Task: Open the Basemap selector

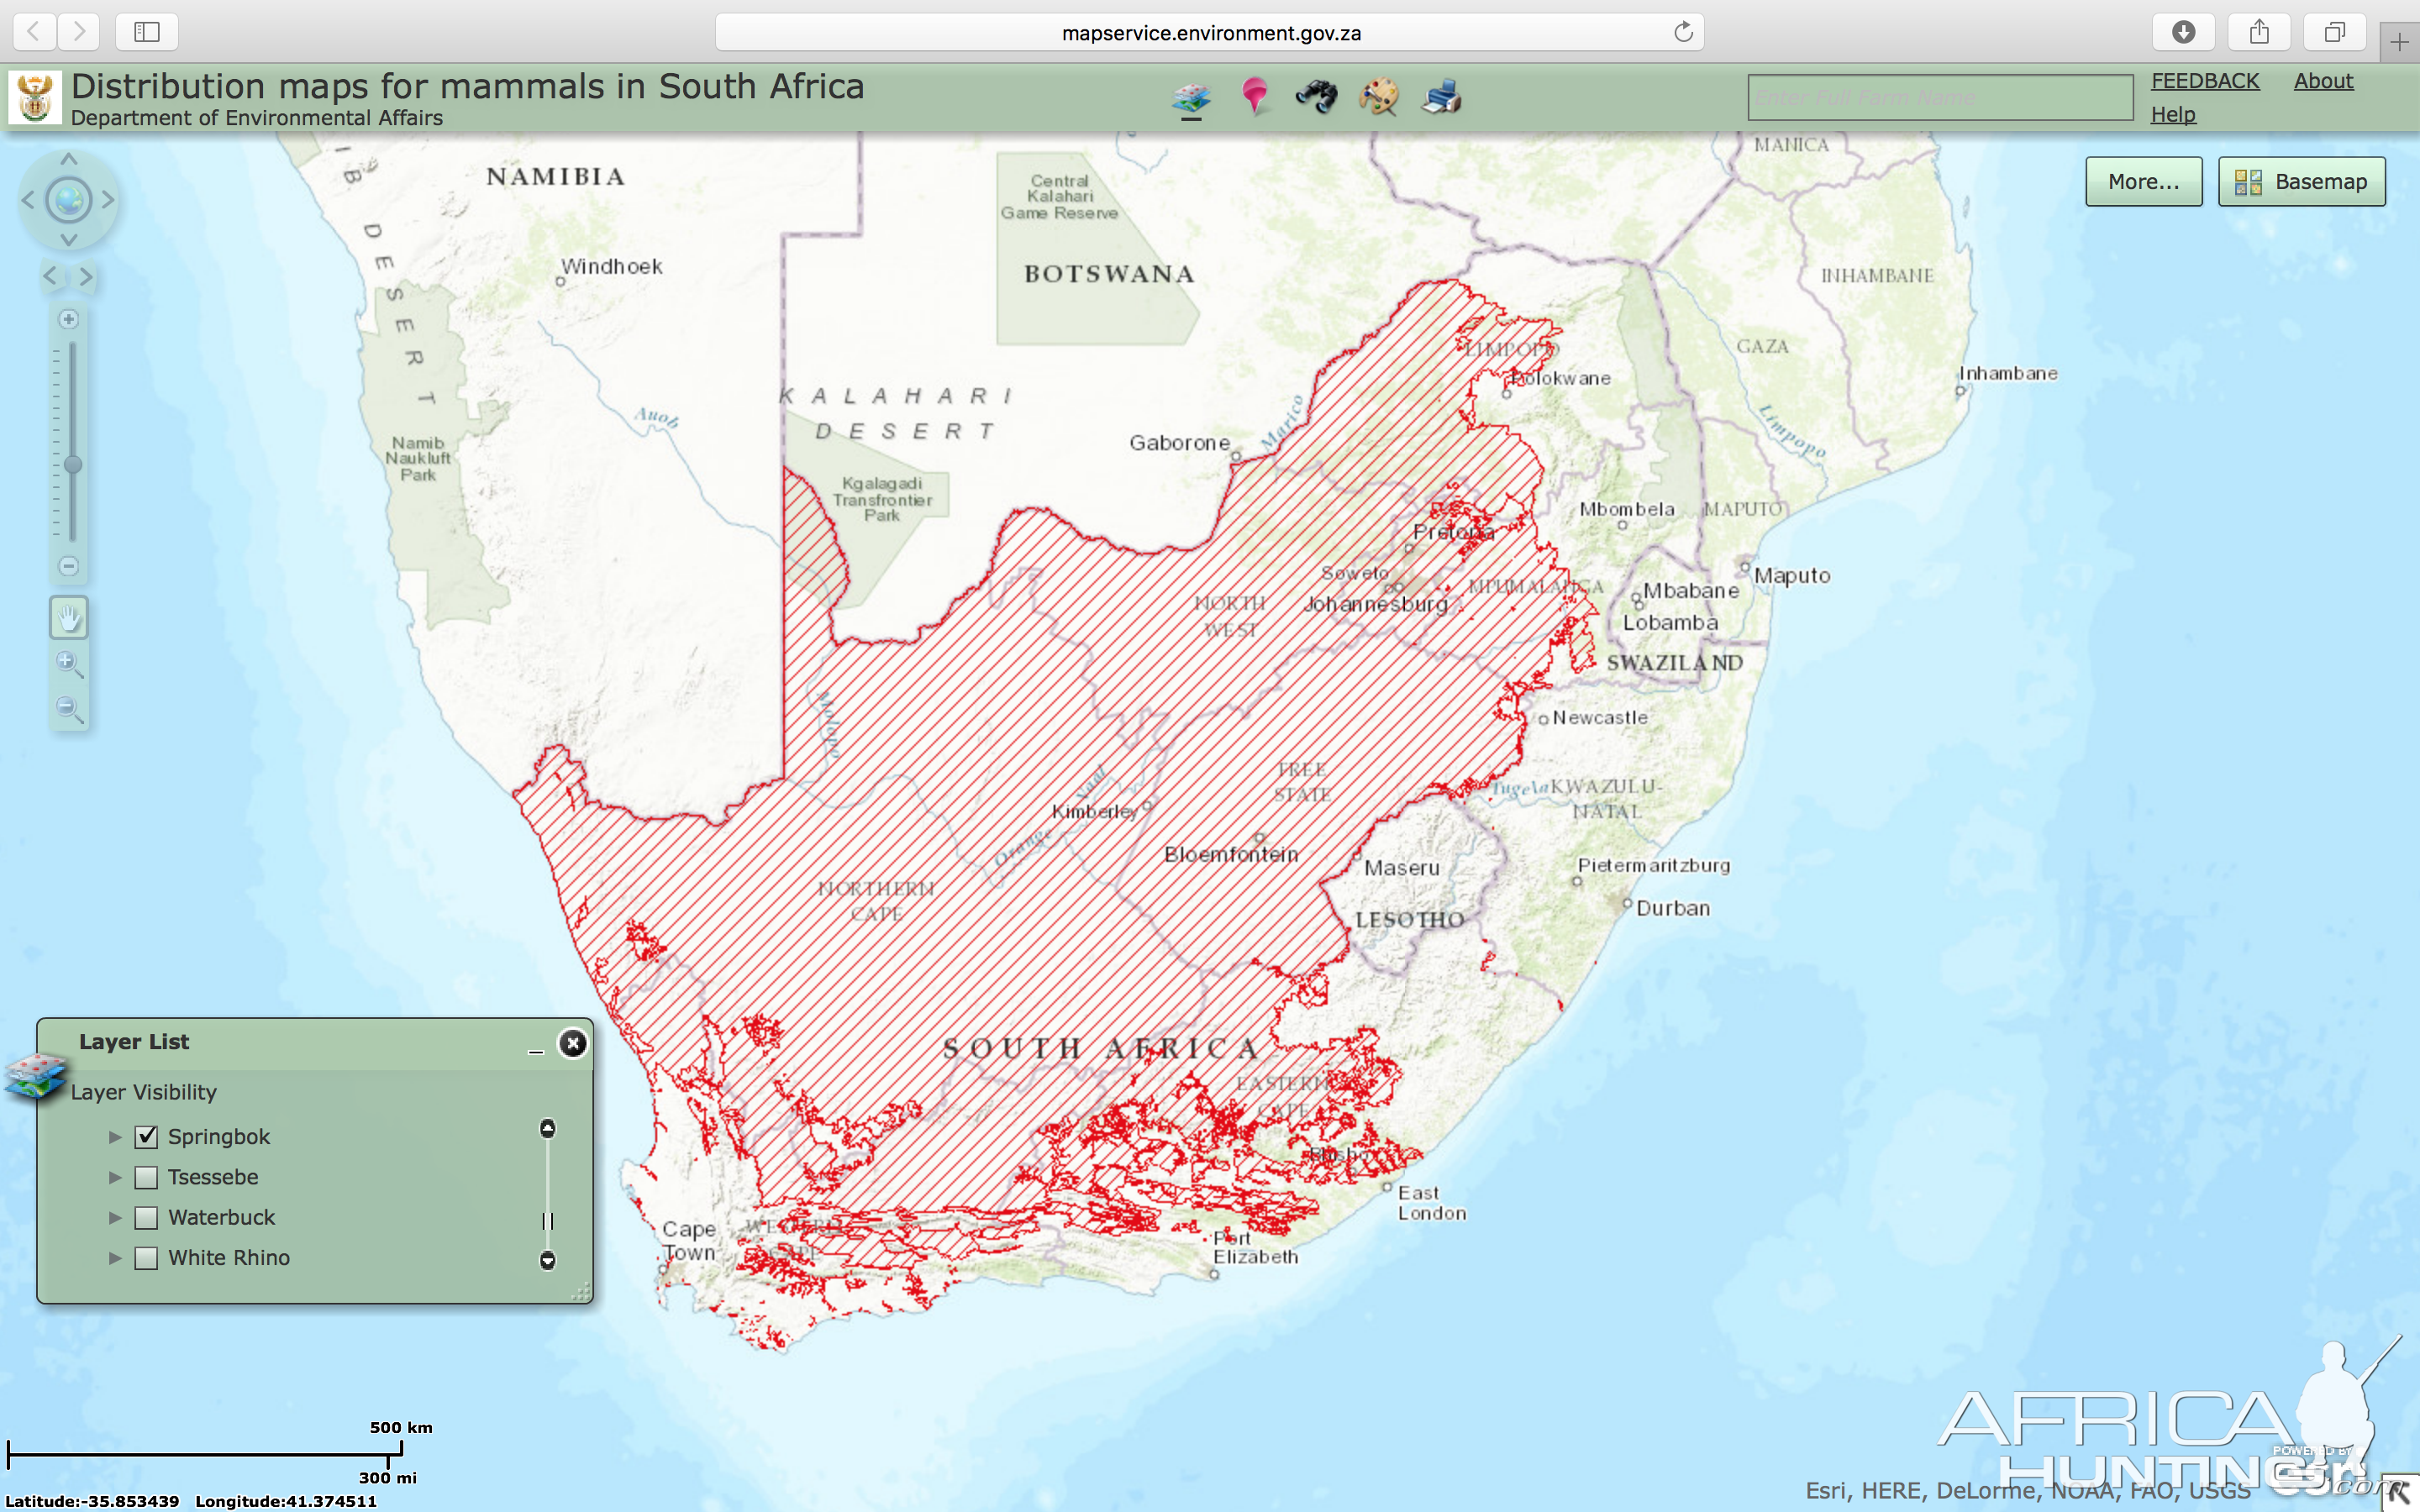Action: 2301,181
